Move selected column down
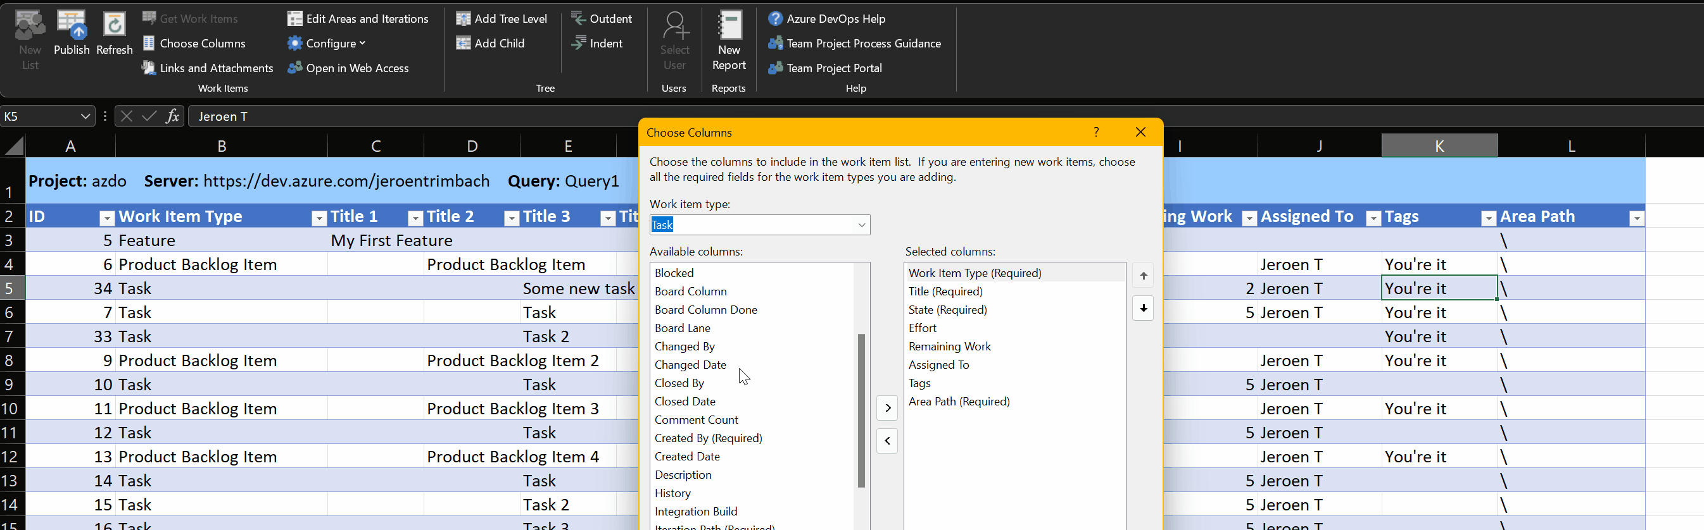Viewport: 1704px width, 530px height. [x=1143, y=308]
